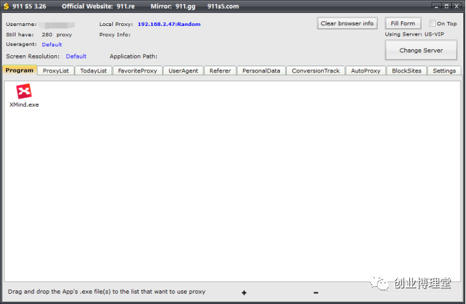Click the 911 S5 dollar logo icon
Viewport: 466px width, 304px height.
pos(6,6)
